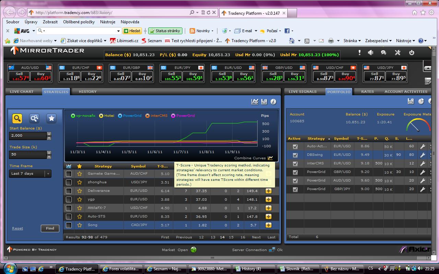The height and width of the screenshot is (274, 439).
Task: Remove Hotei curve from chart legend
Action: pyautogui.click(x=101, y=116)
